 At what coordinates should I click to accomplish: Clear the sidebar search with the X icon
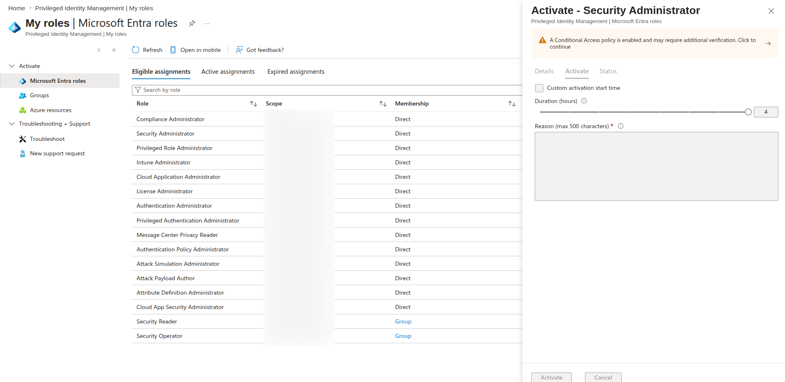tap(99, 50)
